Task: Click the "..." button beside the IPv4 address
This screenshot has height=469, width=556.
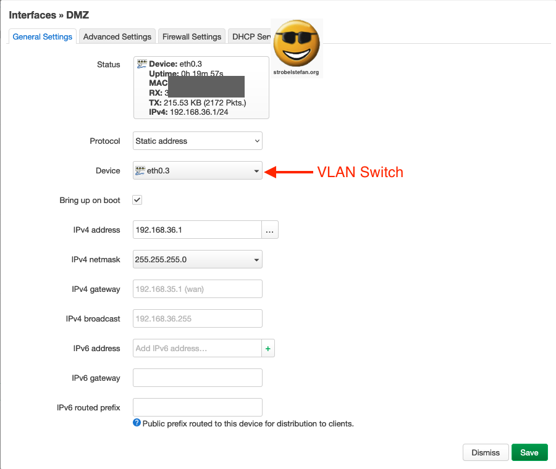Action: pos(270,229)
